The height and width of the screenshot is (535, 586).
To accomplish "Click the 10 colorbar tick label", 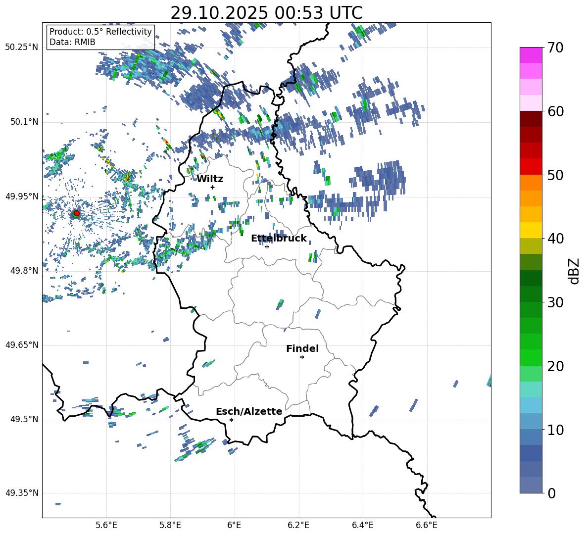I will coord(555,430).
